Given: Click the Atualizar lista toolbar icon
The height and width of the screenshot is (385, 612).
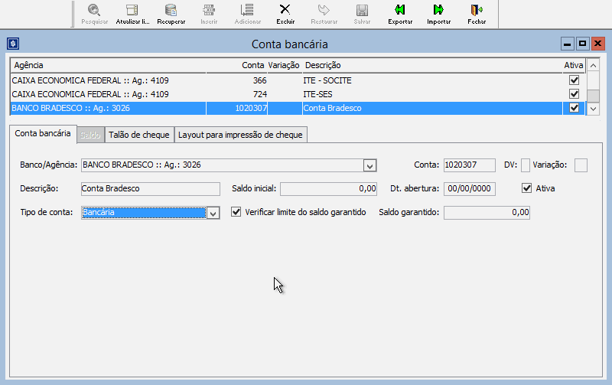Looking at the screenshot, I should (132, 10).
